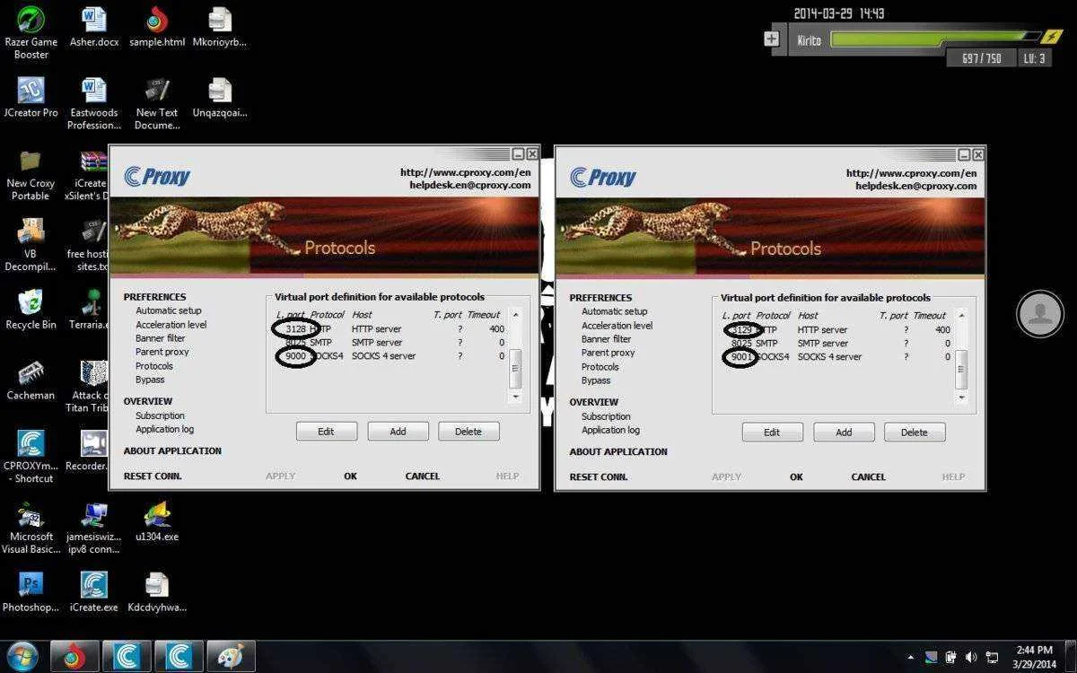Click the protocol list scrollbar thumb in left window
Image resolution: width=1077 pixels, height=673 pixels.
(x=515, y=368)
